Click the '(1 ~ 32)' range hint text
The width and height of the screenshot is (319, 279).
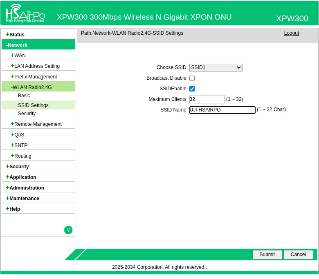[x=235, y=99]
